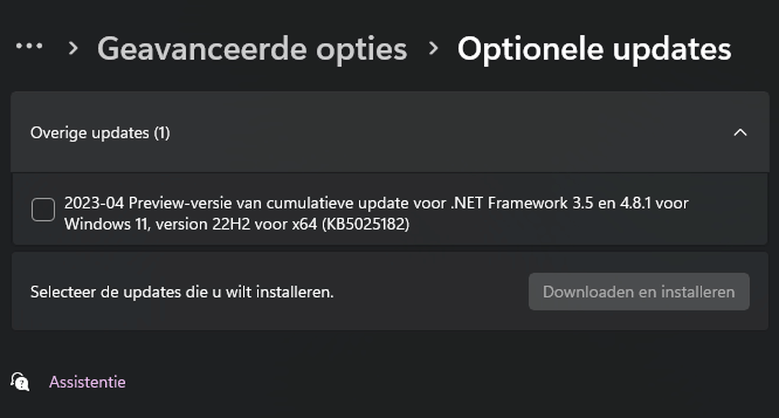Click the Optionele updates page title

pyautogui.click(x=594, y=49)
